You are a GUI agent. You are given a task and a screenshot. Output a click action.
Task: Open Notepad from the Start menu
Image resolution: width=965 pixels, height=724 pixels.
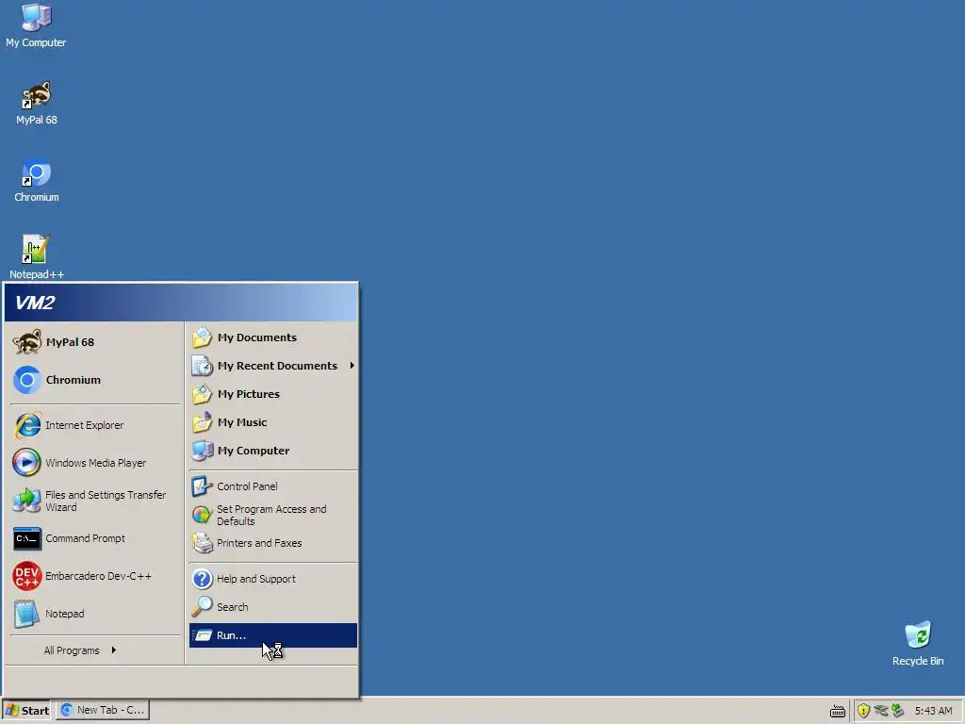95,614
